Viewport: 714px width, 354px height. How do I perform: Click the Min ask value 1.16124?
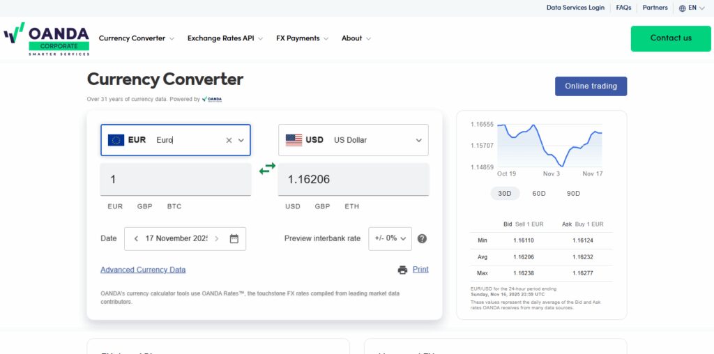[x=583, y=240]
